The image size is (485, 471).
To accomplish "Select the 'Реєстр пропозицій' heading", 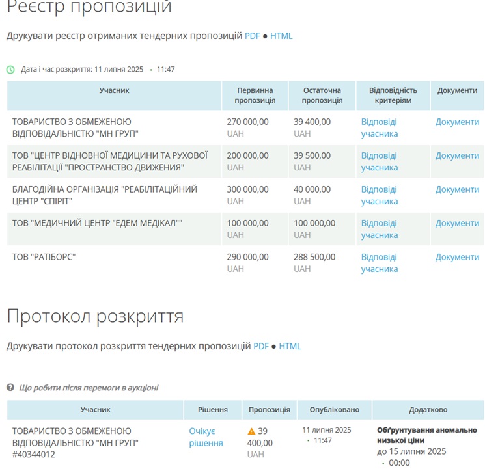I will pos(89,7).
